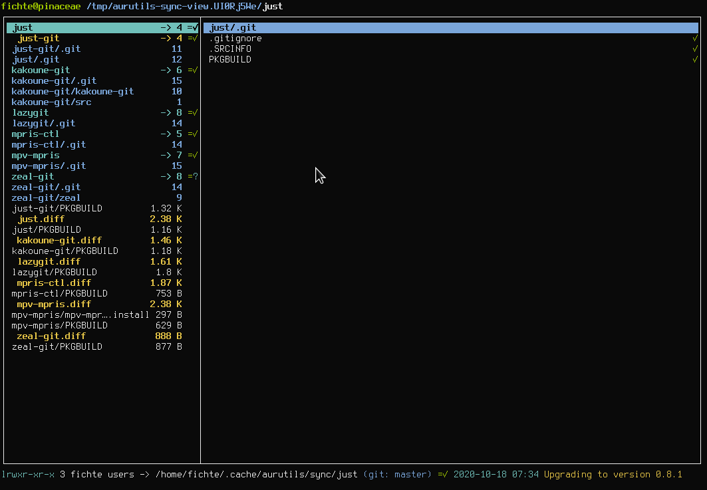Select 'PKGBUILD' in the preview pane

451,59
